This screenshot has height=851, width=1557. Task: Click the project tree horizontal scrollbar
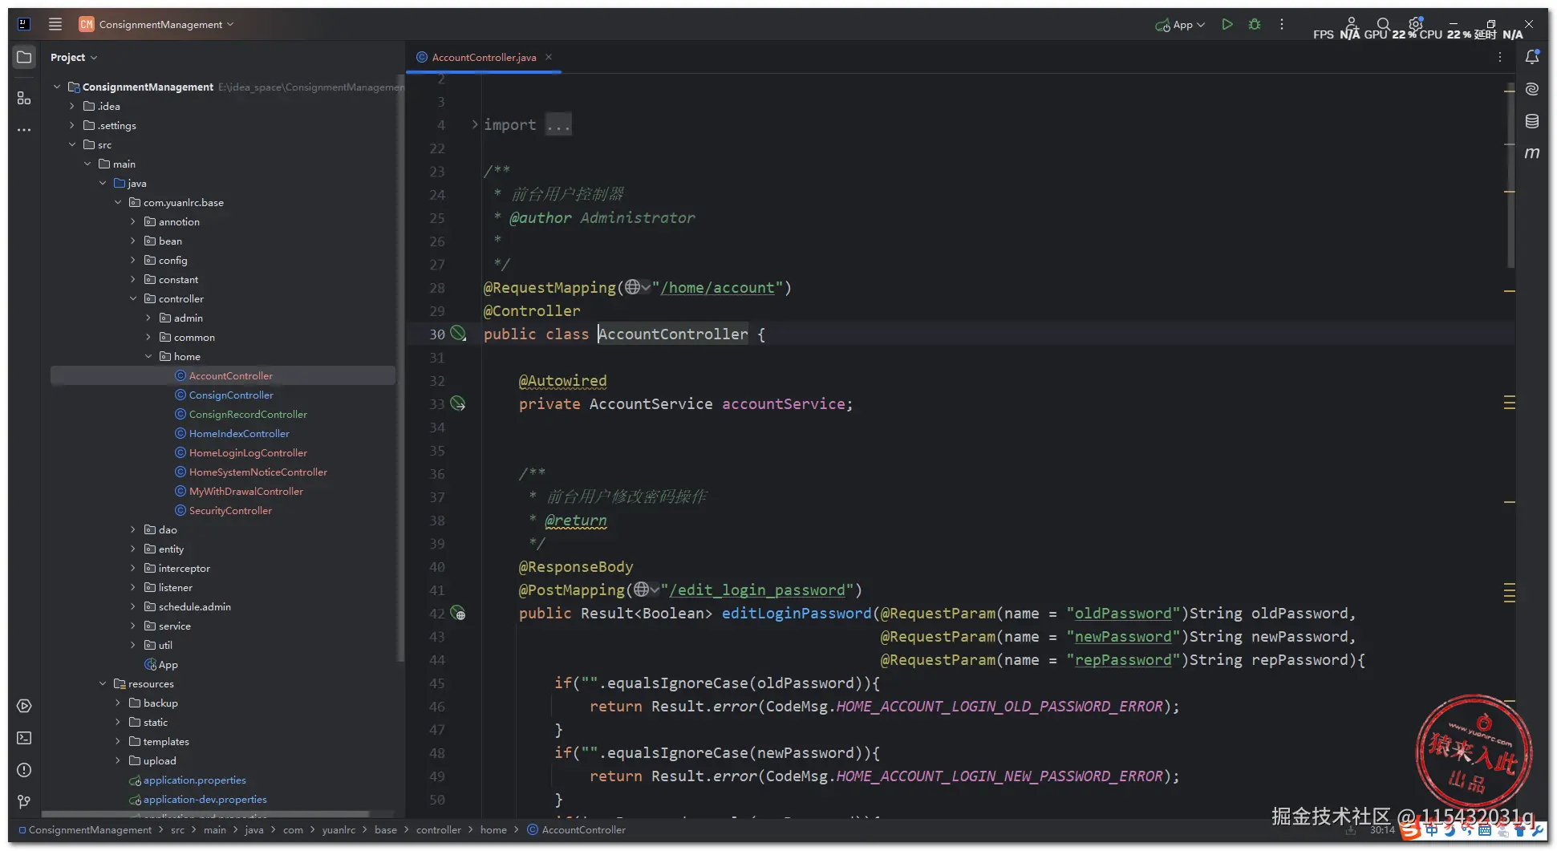(205, 814)
